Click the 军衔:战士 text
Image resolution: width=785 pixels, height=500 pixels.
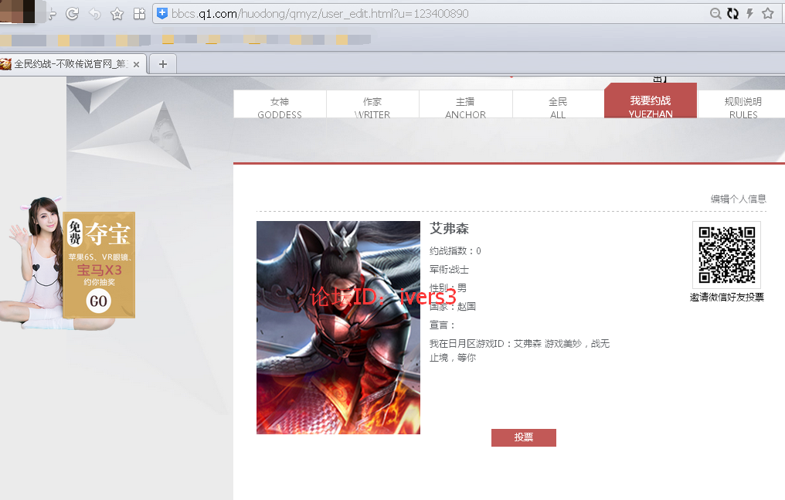[x=449, y=270]
